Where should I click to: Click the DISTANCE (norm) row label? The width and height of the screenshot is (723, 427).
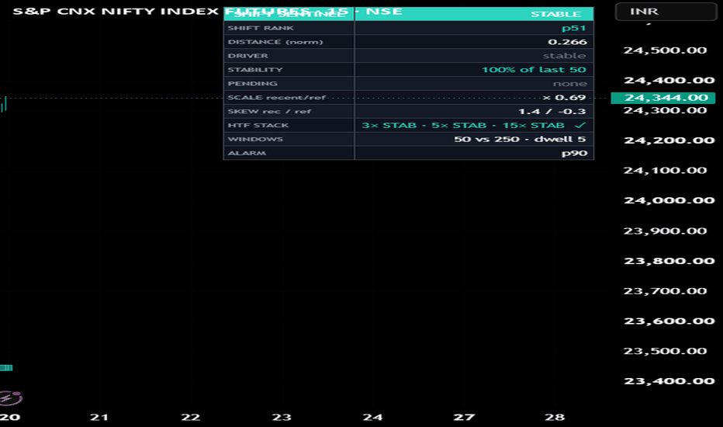[275, 42]
